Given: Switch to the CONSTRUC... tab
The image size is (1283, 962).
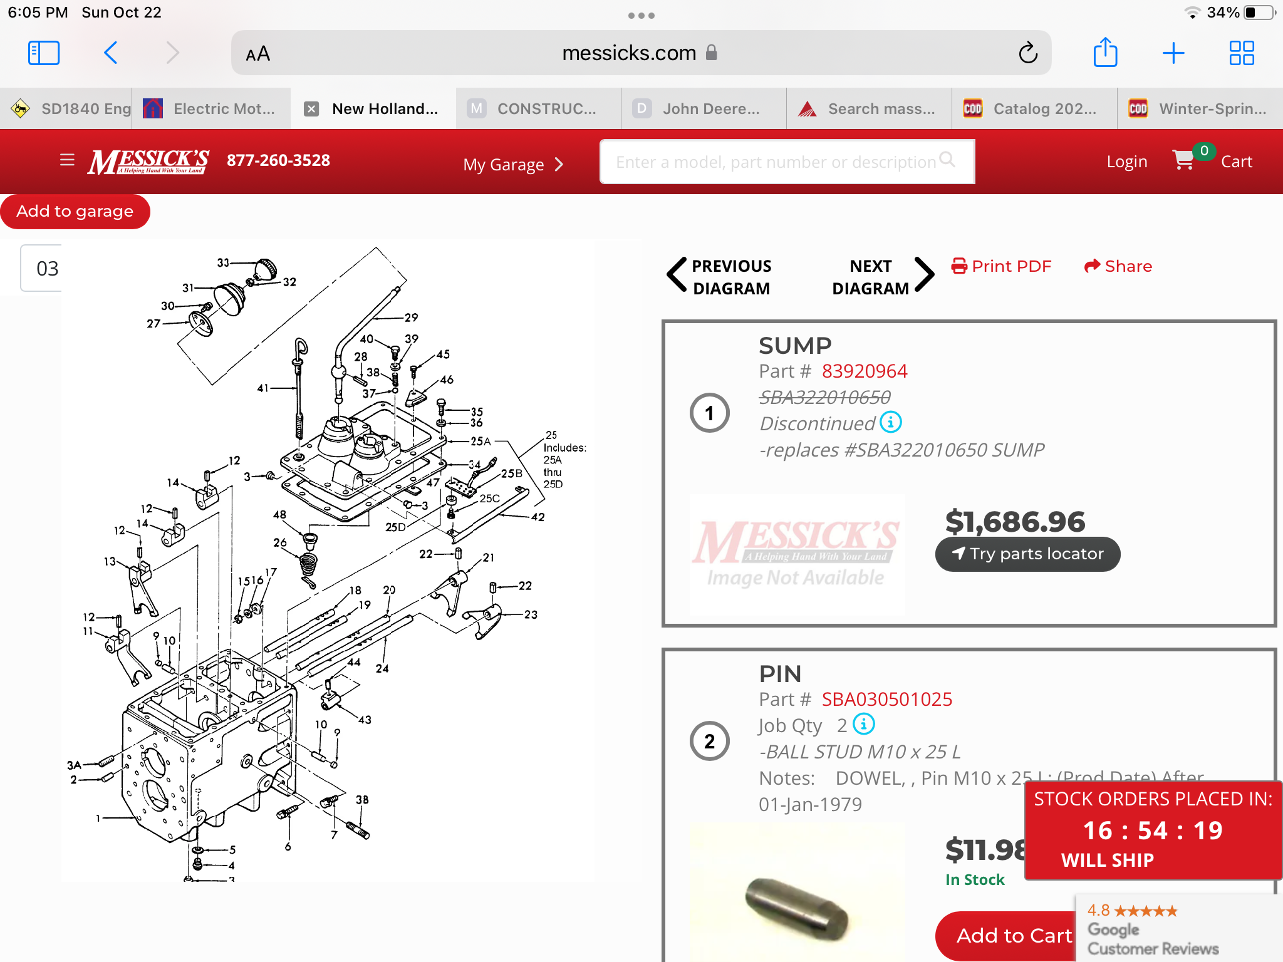Looking at the screenshot, I should click(x=538, y=109).
